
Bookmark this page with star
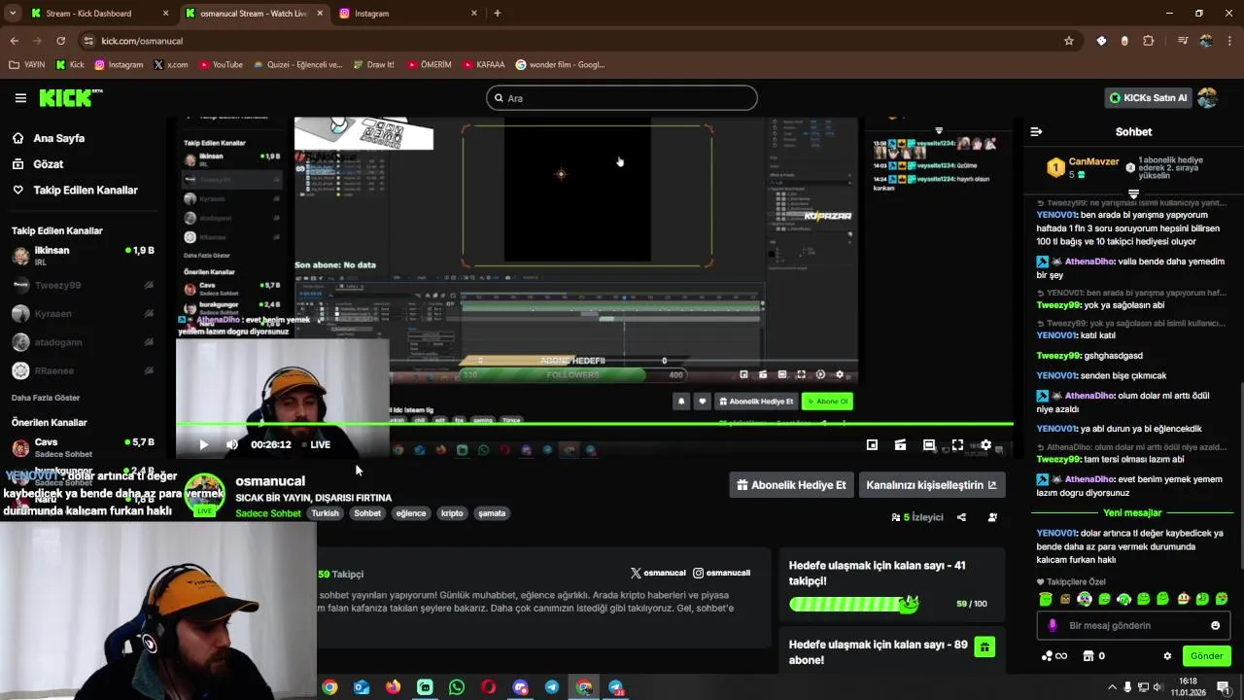(1069, 41)
